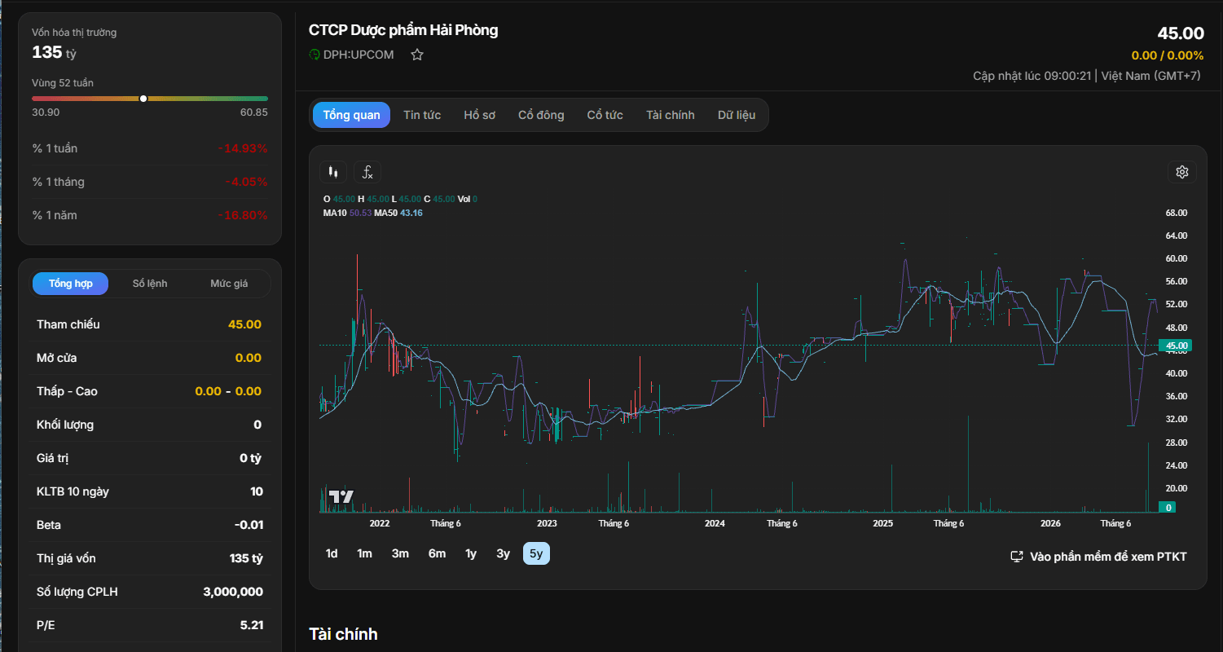The height and width of the screenshot is (652, 1223).
Task: Open the Hồ sơ tab
Action: [x=480, y=115]
